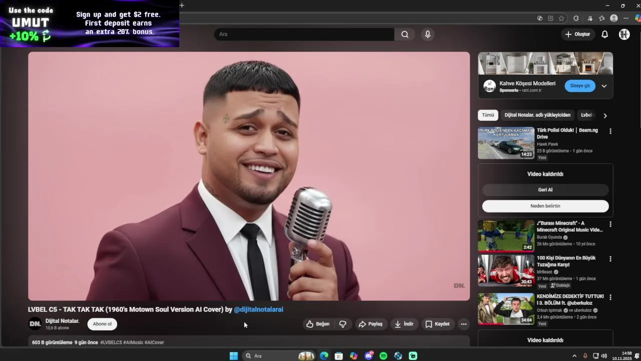Image resolution: width=641 pixels, height=361 pixels.
Task: Like the video with Beğen
Action: (318, 324)
